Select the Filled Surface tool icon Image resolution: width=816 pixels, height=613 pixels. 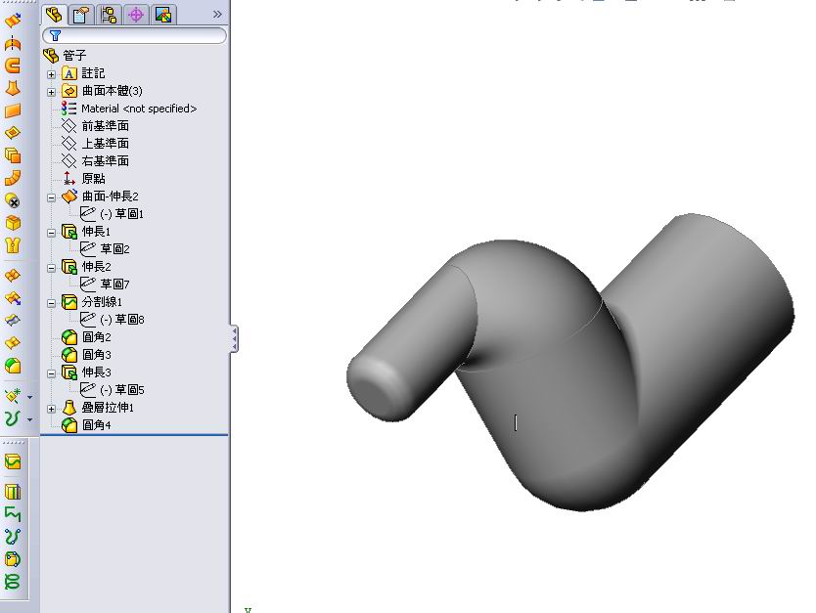tap(13, 133)
